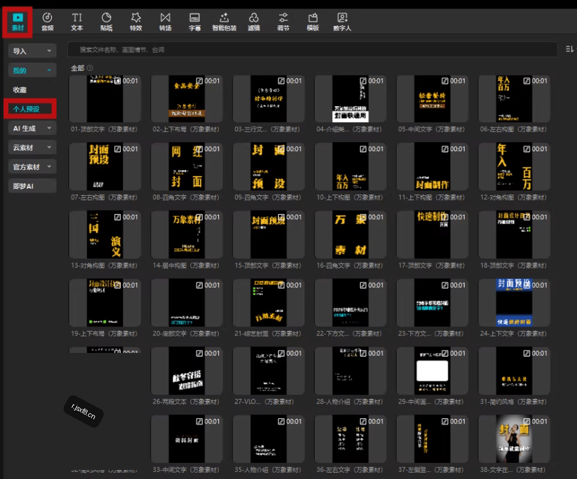The image size is (577, 479).
Task: Open the 调节 adjustment icon
Action: click(x=283, y=22)
